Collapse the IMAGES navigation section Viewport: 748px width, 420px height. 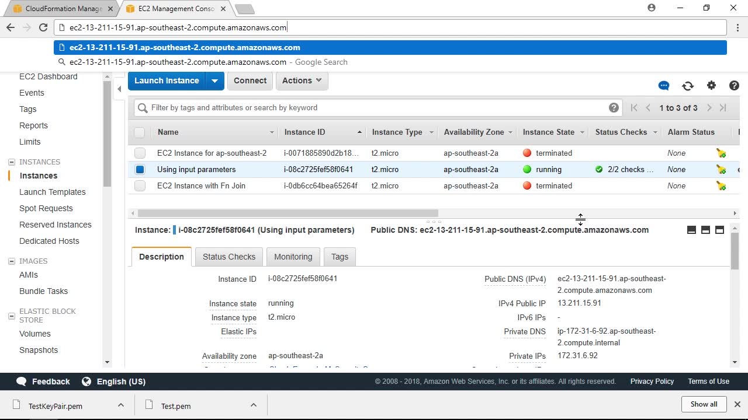[11, 261]
